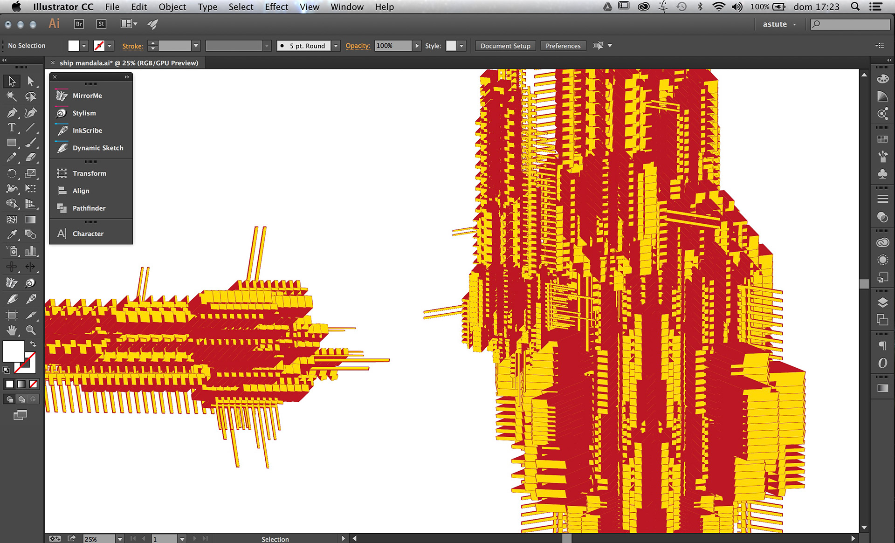Open the File menu

112,7
